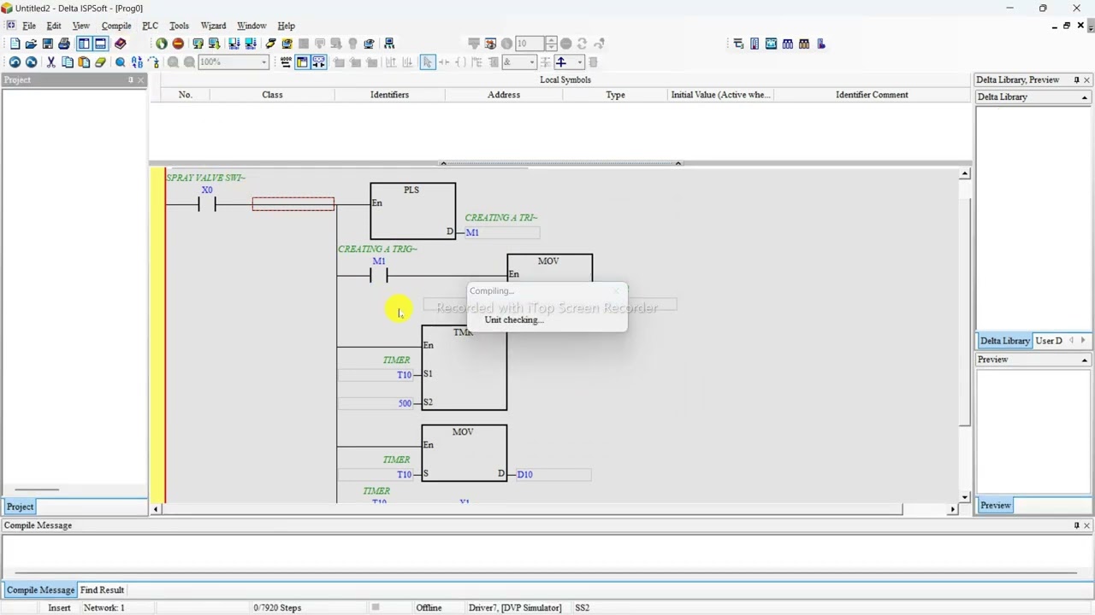Erase using the eraser icon
Image resolution: width=1095 pixels, height=615 pixels.
pos(100,62)
